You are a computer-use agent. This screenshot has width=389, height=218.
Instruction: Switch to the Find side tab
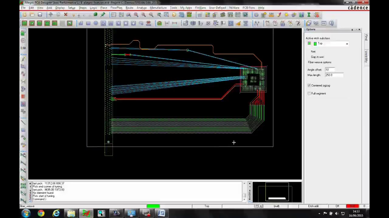point(366,37)
